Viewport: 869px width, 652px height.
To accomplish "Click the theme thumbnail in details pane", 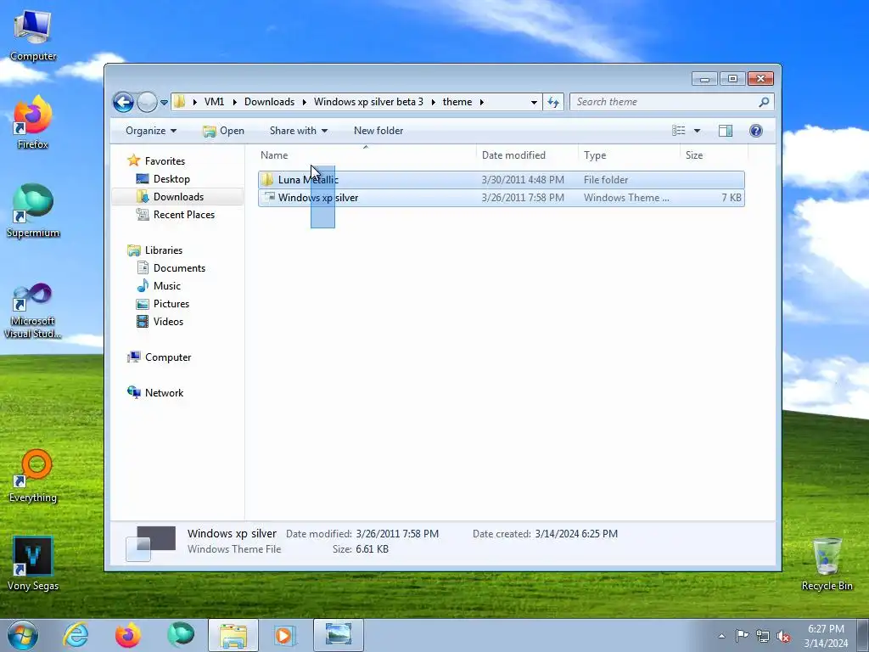I will (150, 543).
